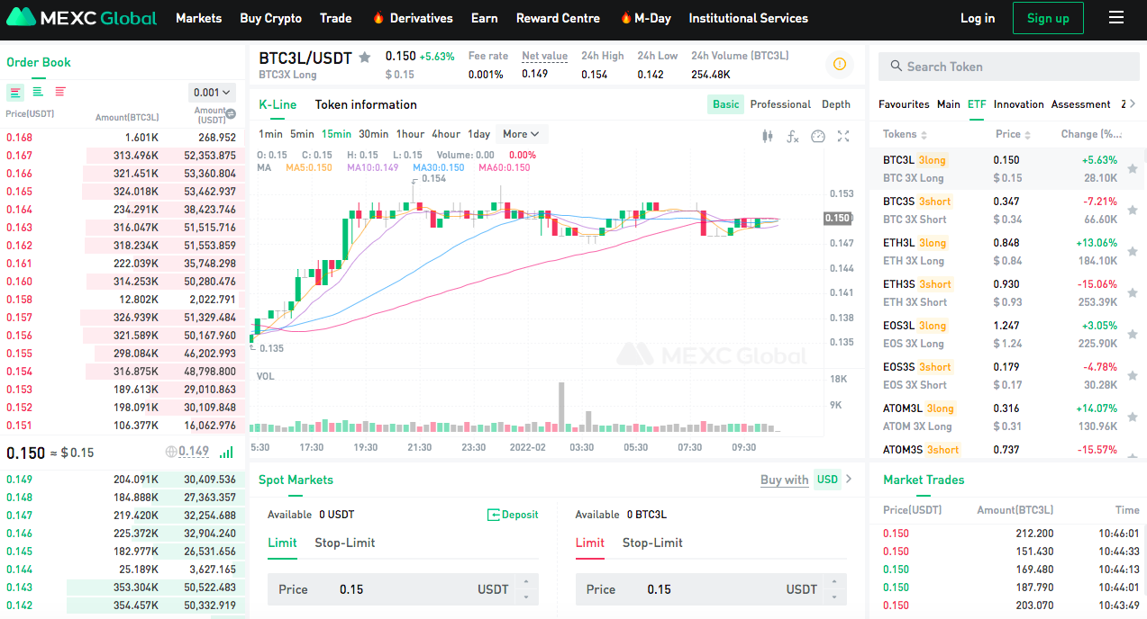
Task: Expand chart to fullscreen
Action: pyautogui.click(x=843, y=136)
